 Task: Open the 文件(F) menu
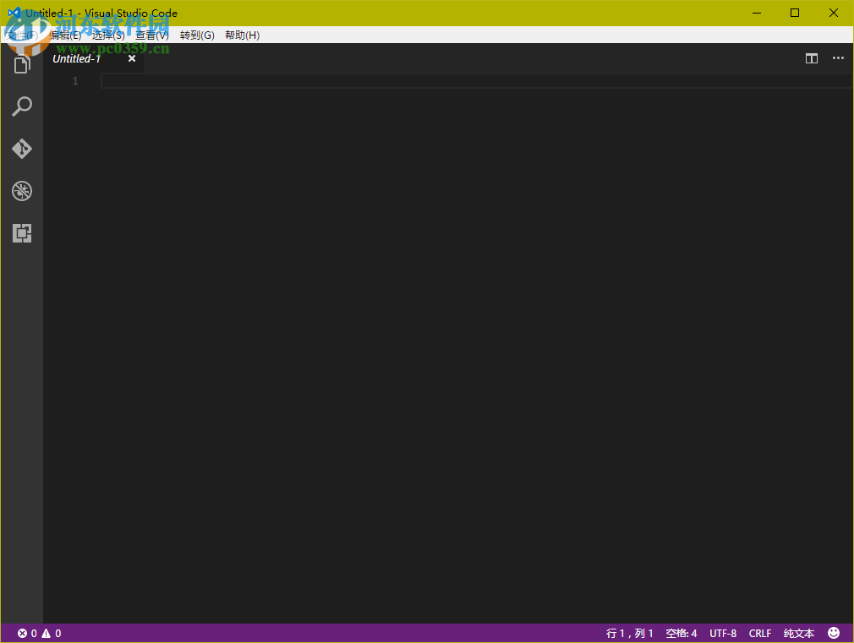(21, 35)
